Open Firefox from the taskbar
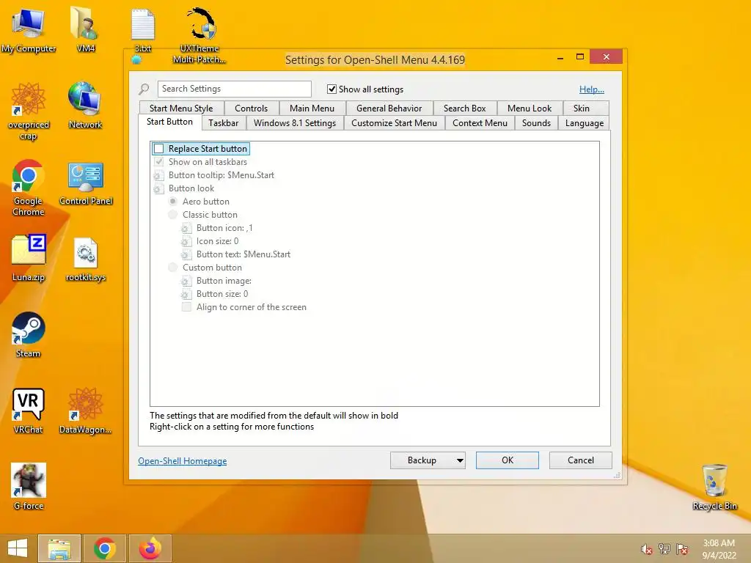The height and width of the screenshot is (563, 751). pos(150,548)
